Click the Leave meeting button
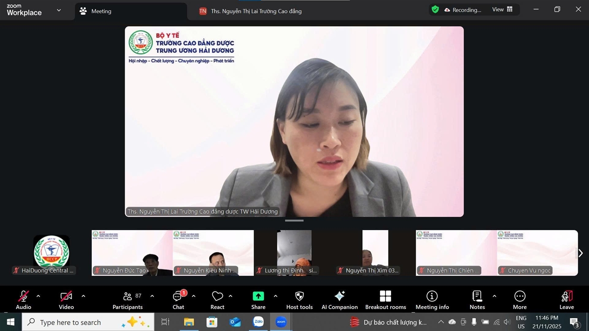The height and width of the screenshot is (331, 589). pyautogui.click(x=567, y=300)
